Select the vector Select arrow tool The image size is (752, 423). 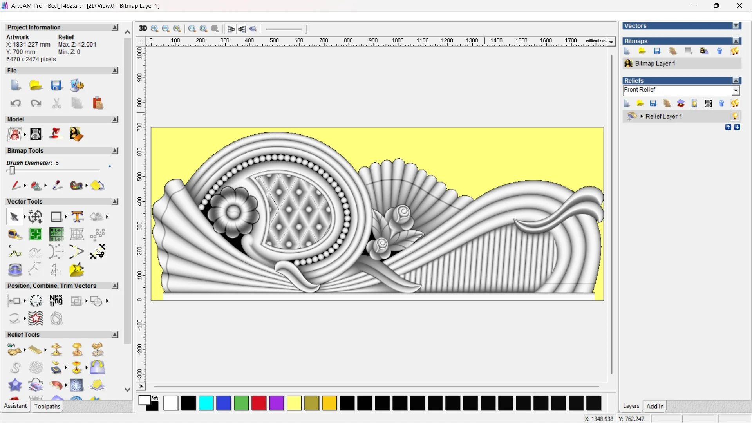[x=14, y=217]
